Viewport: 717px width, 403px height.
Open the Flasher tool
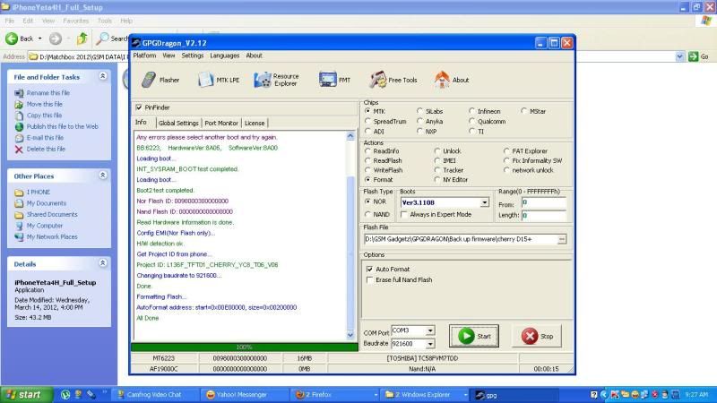tap(160, 80)
